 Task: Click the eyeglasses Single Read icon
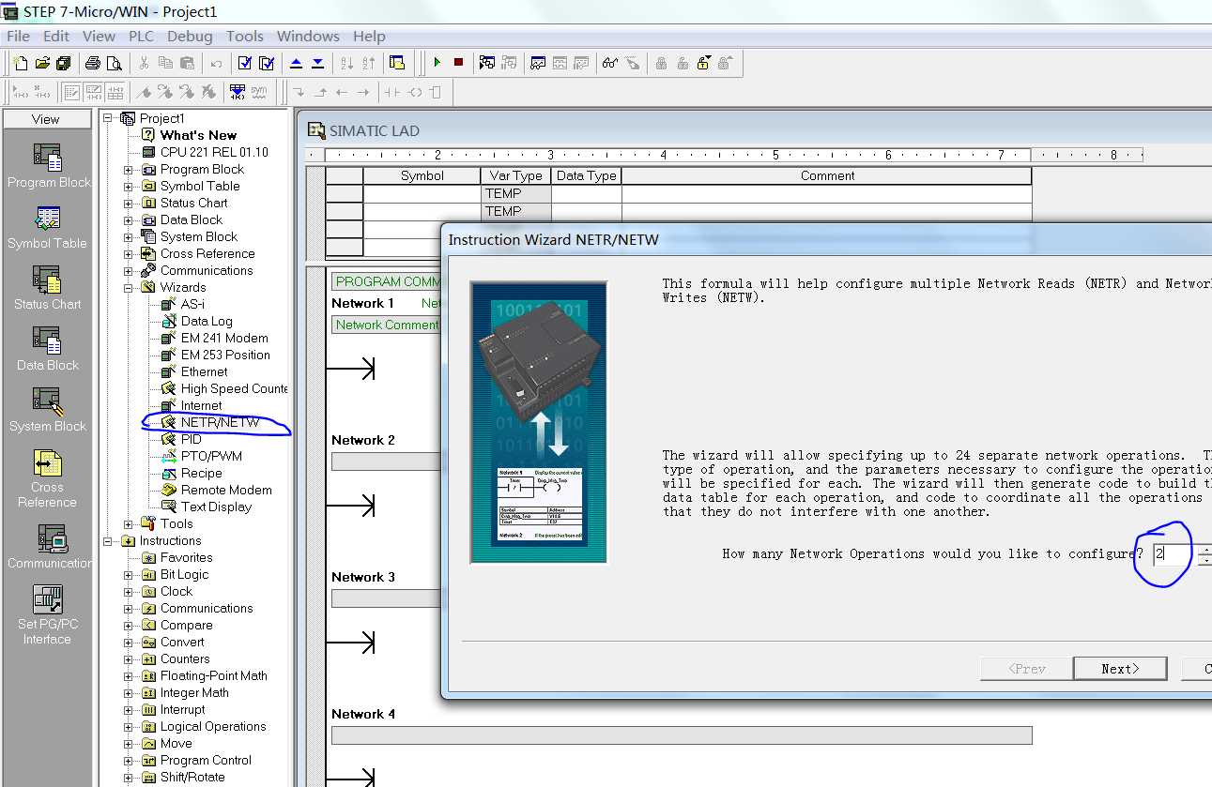[610, 63]
